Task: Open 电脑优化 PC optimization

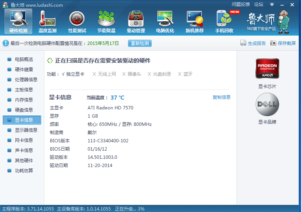Action: click(165, 22)
